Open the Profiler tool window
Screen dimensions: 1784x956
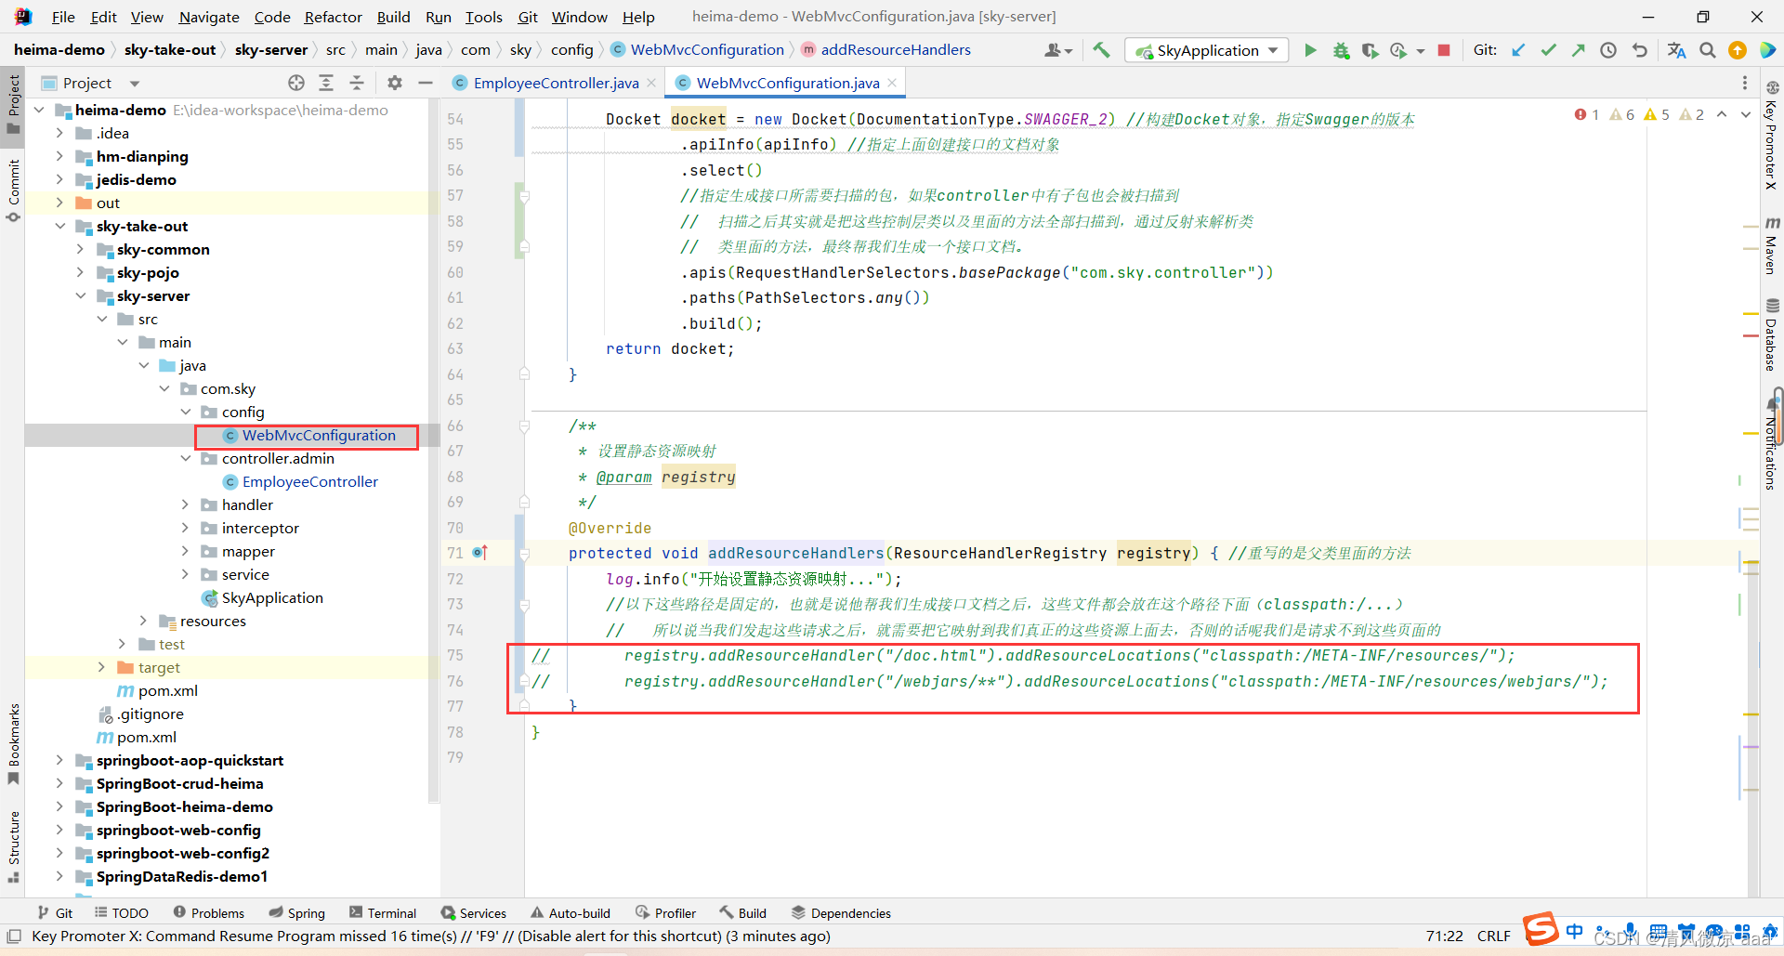point(666,913)
